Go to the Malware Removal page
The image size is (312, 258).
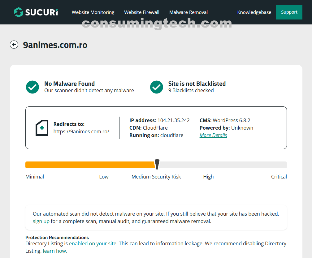188,12
